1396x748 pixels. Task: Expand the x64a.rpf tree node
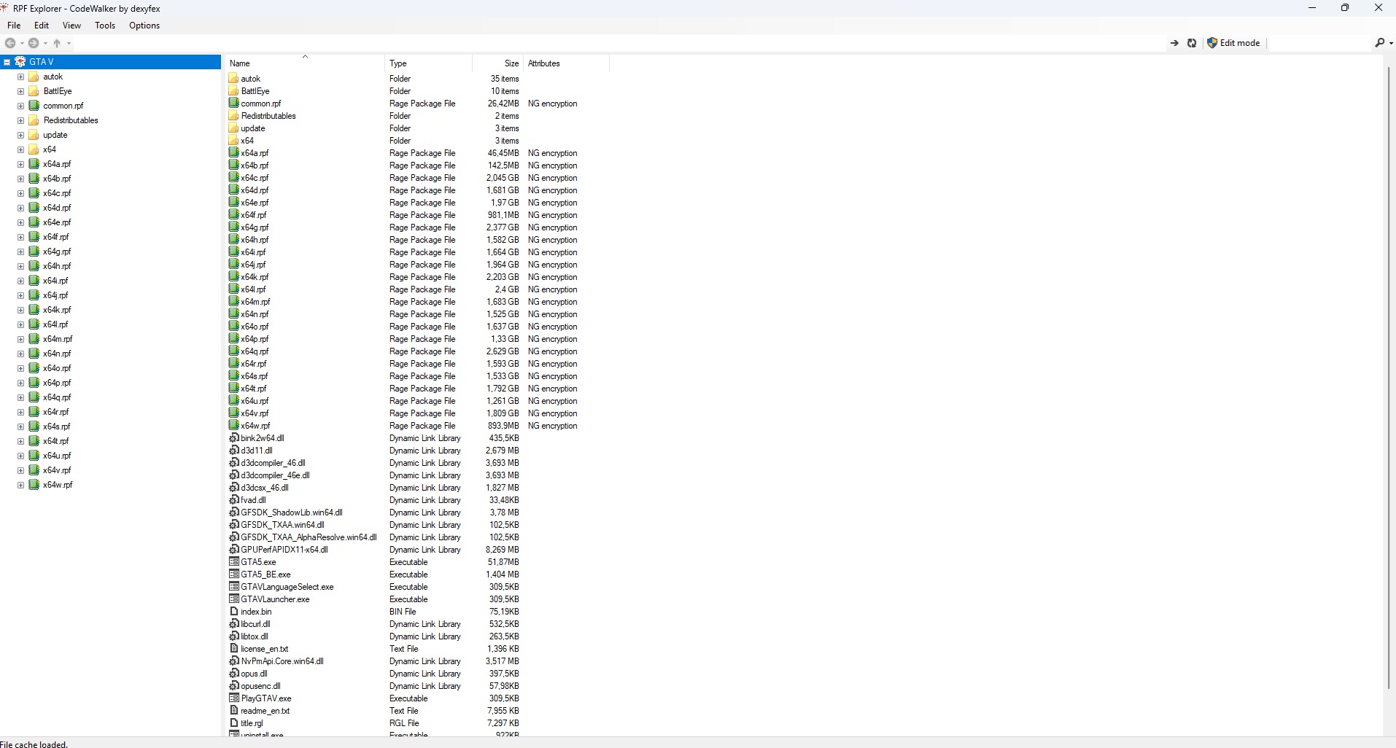pos(20,164)
